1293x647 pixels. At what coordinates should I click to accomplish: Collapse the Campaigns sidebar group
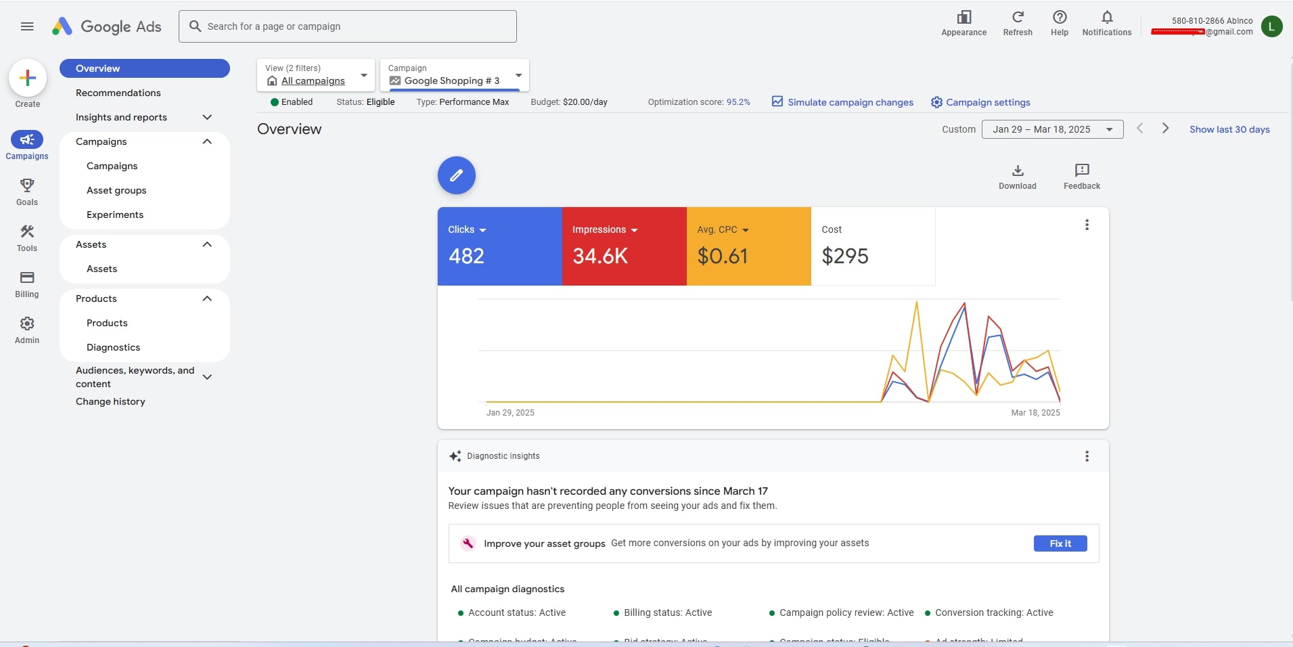(x=207, y=141)
